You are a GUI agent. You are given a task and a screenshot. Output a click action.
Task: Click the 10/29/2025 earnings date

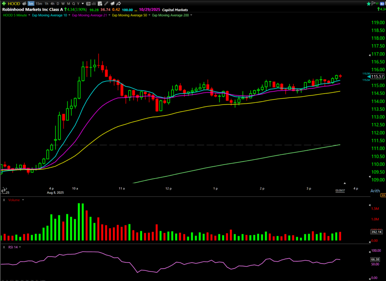(149, 9)
